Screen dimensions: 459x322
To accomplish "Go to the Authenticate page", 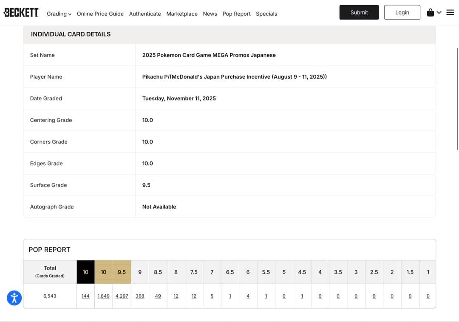I will click(x=145, y=14).
